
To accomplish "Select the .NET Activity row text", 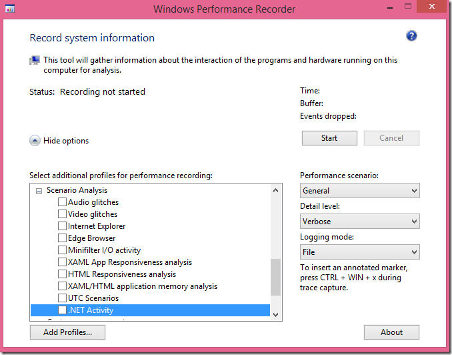I will click(91, 310).
